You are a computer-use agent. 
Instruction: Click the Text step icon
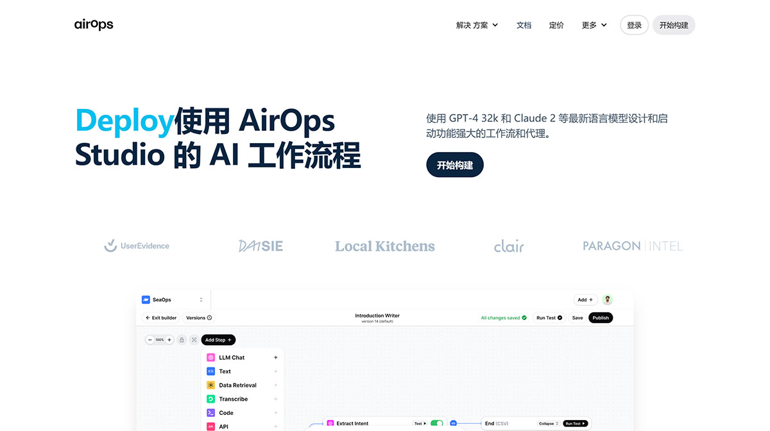point(210,371)
